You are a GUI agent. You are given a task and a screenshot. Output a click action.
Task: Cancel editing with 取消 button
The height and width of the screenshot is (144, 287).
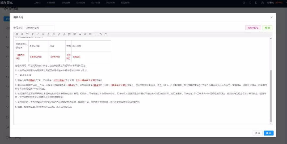point(257,133)
